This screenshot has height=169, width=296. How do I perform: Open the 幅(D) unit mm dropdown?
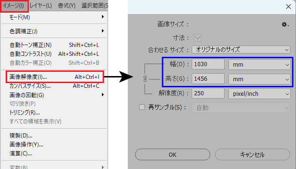point(259,64)
